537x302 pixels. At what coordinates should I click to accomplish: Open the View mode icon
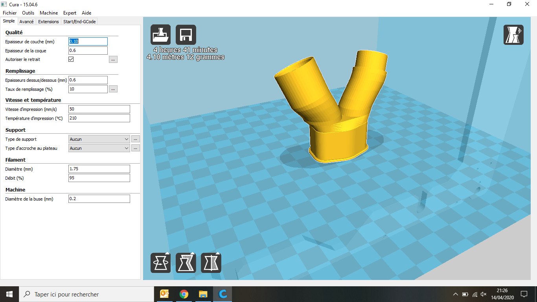click(513, 35)
